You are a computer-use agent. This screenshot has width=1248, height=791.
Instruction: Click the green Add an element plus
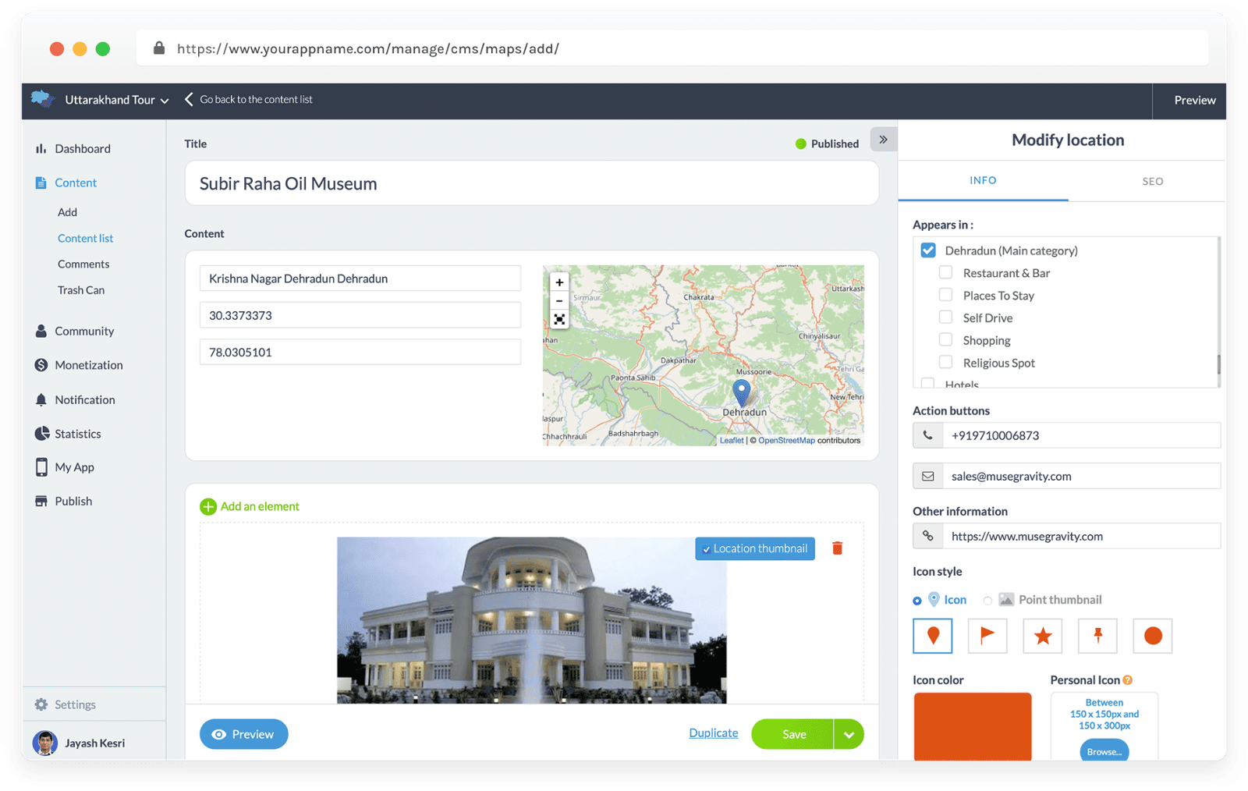click(208, 507)
